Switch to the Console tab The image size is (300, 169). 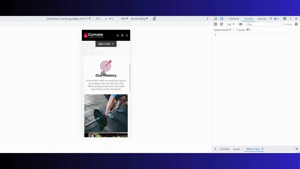(x=248, y=19)
